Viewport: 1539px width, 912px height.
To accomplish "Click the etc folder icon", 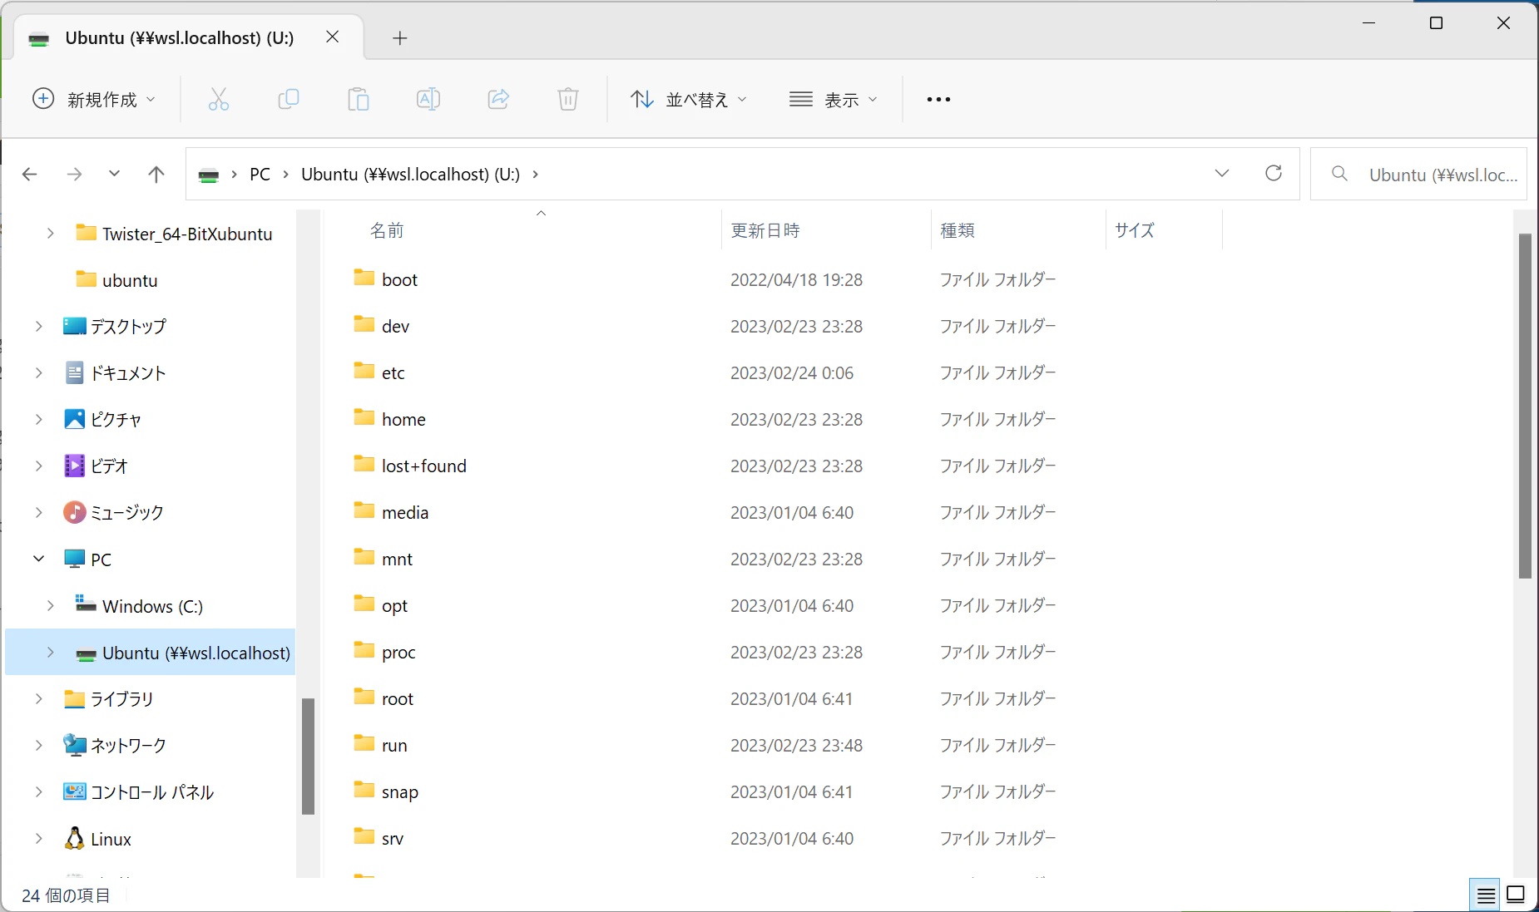I will 364,371.
